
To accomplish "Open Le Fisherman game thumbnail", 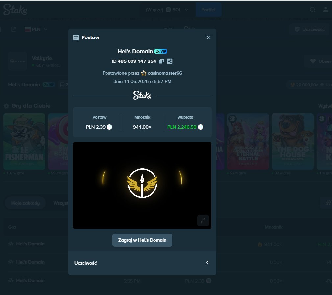I will 24,141.
